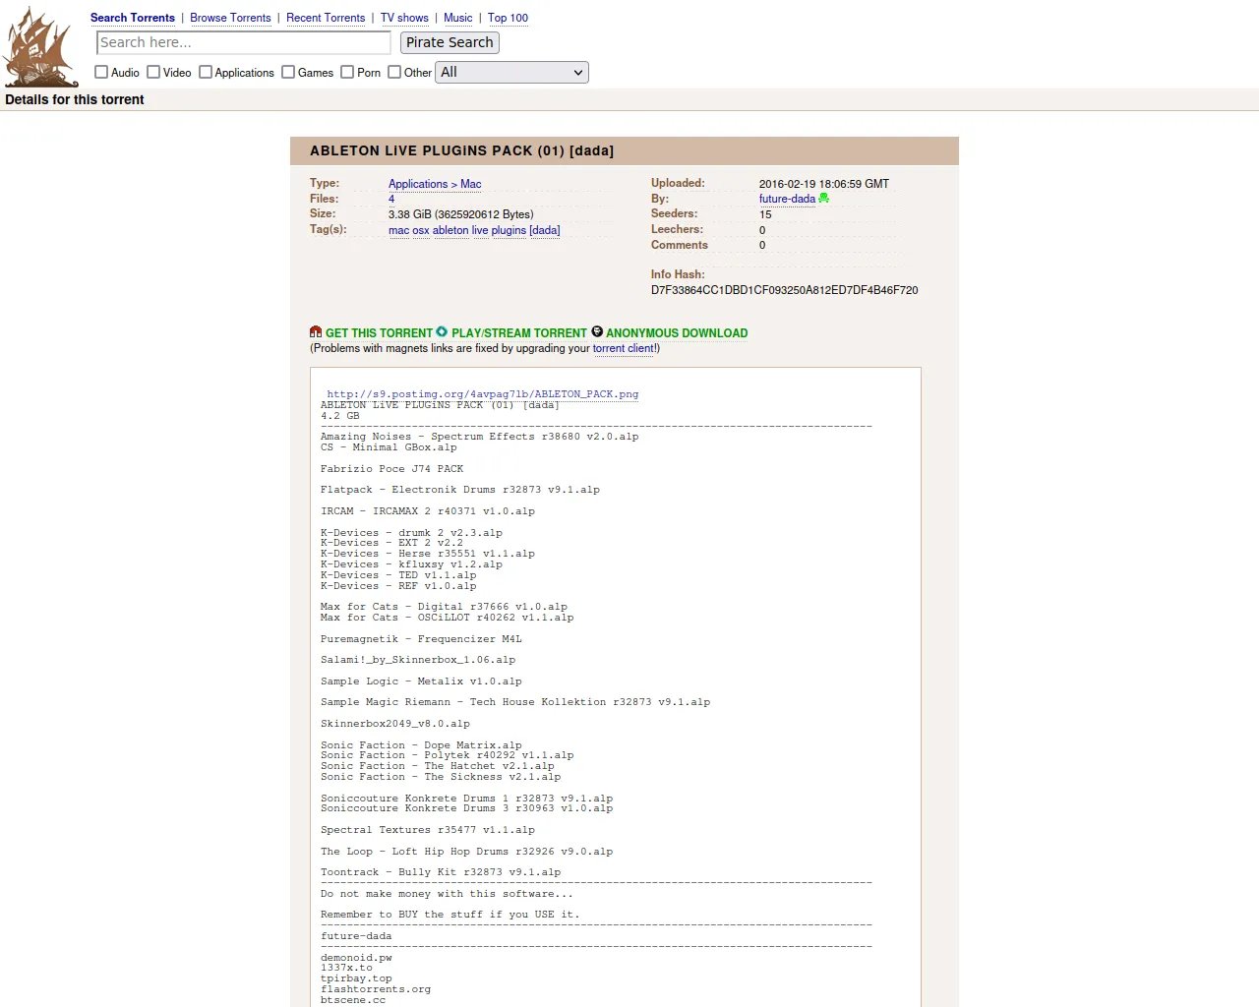Image resolution: width=1259 pixels, height=1007 pixels.
Task: Open the All category dropdown
Action: click(x=511, y=72)
